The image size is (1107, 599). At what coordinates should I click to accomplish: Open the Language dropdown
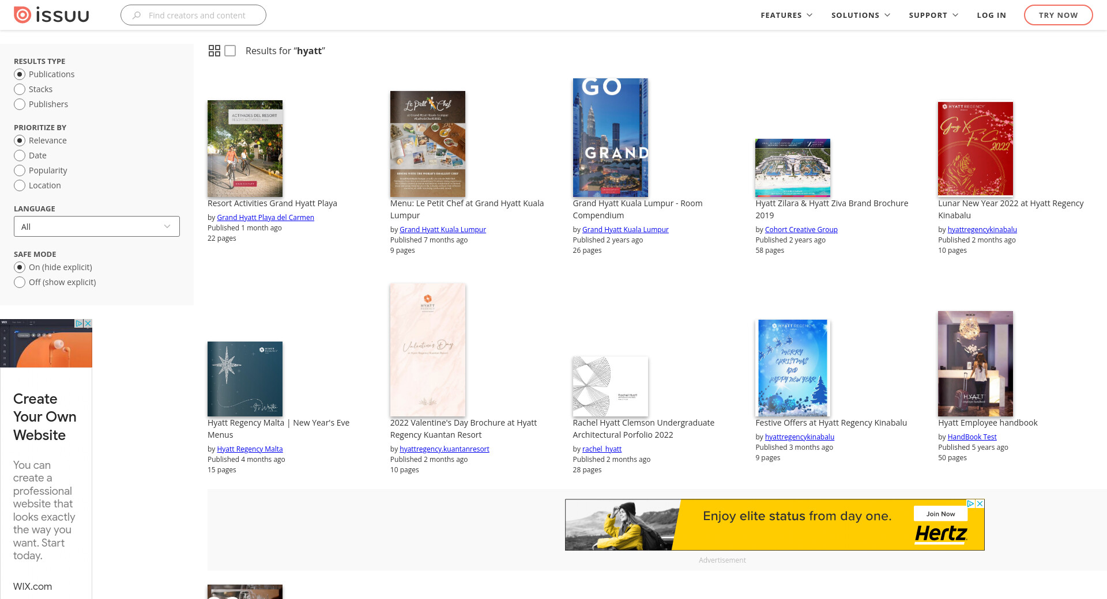[x=96, y=226]
